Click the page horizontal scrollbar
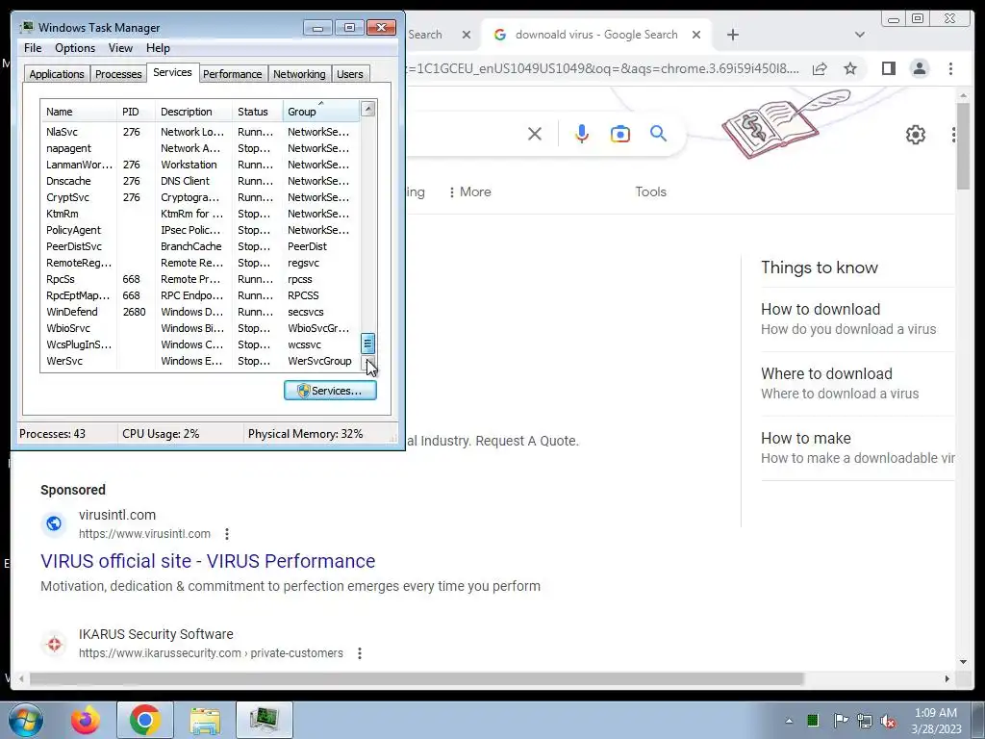 click(417, 679)
